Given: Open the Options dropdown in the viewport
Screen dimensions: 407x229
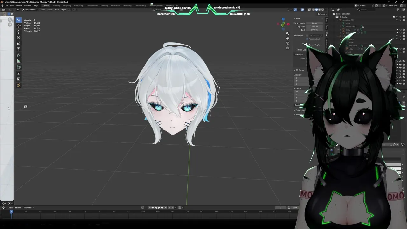Looking at the screenshot, I should (x=322, y=14).
